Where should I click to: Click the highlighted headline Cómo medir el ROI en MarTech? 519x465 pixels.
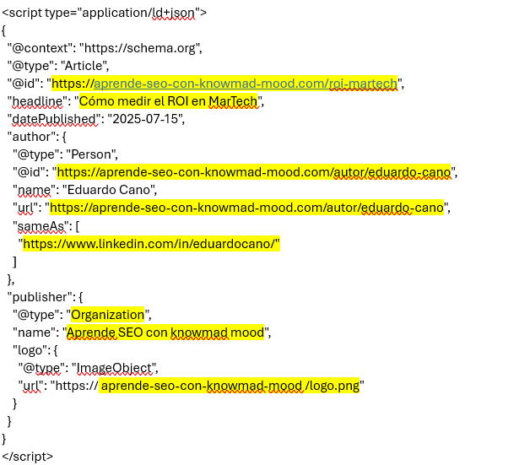(x=168, y=101)
